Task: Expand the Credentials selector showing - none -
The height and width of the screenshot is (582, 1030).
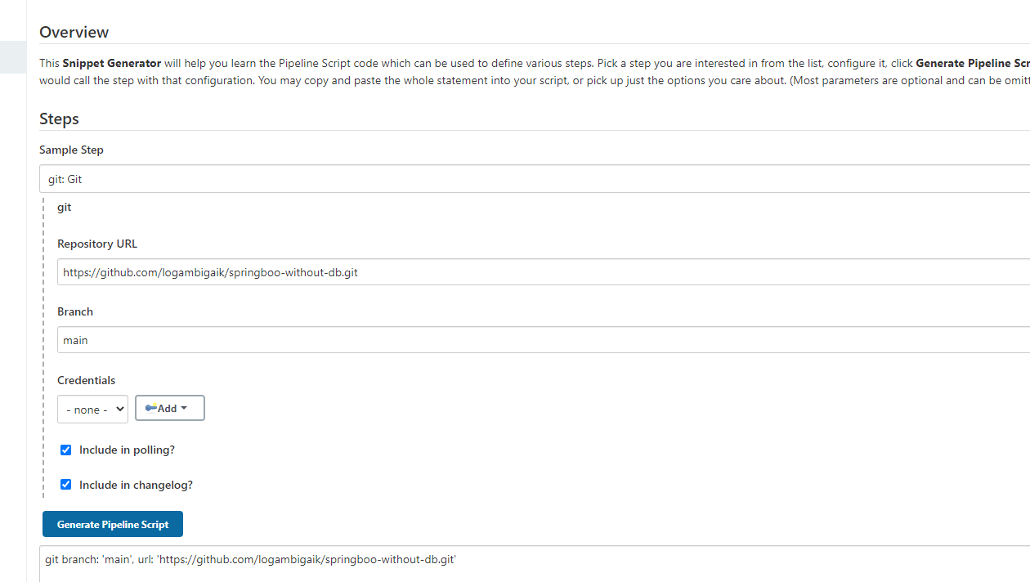Action: 92,408
